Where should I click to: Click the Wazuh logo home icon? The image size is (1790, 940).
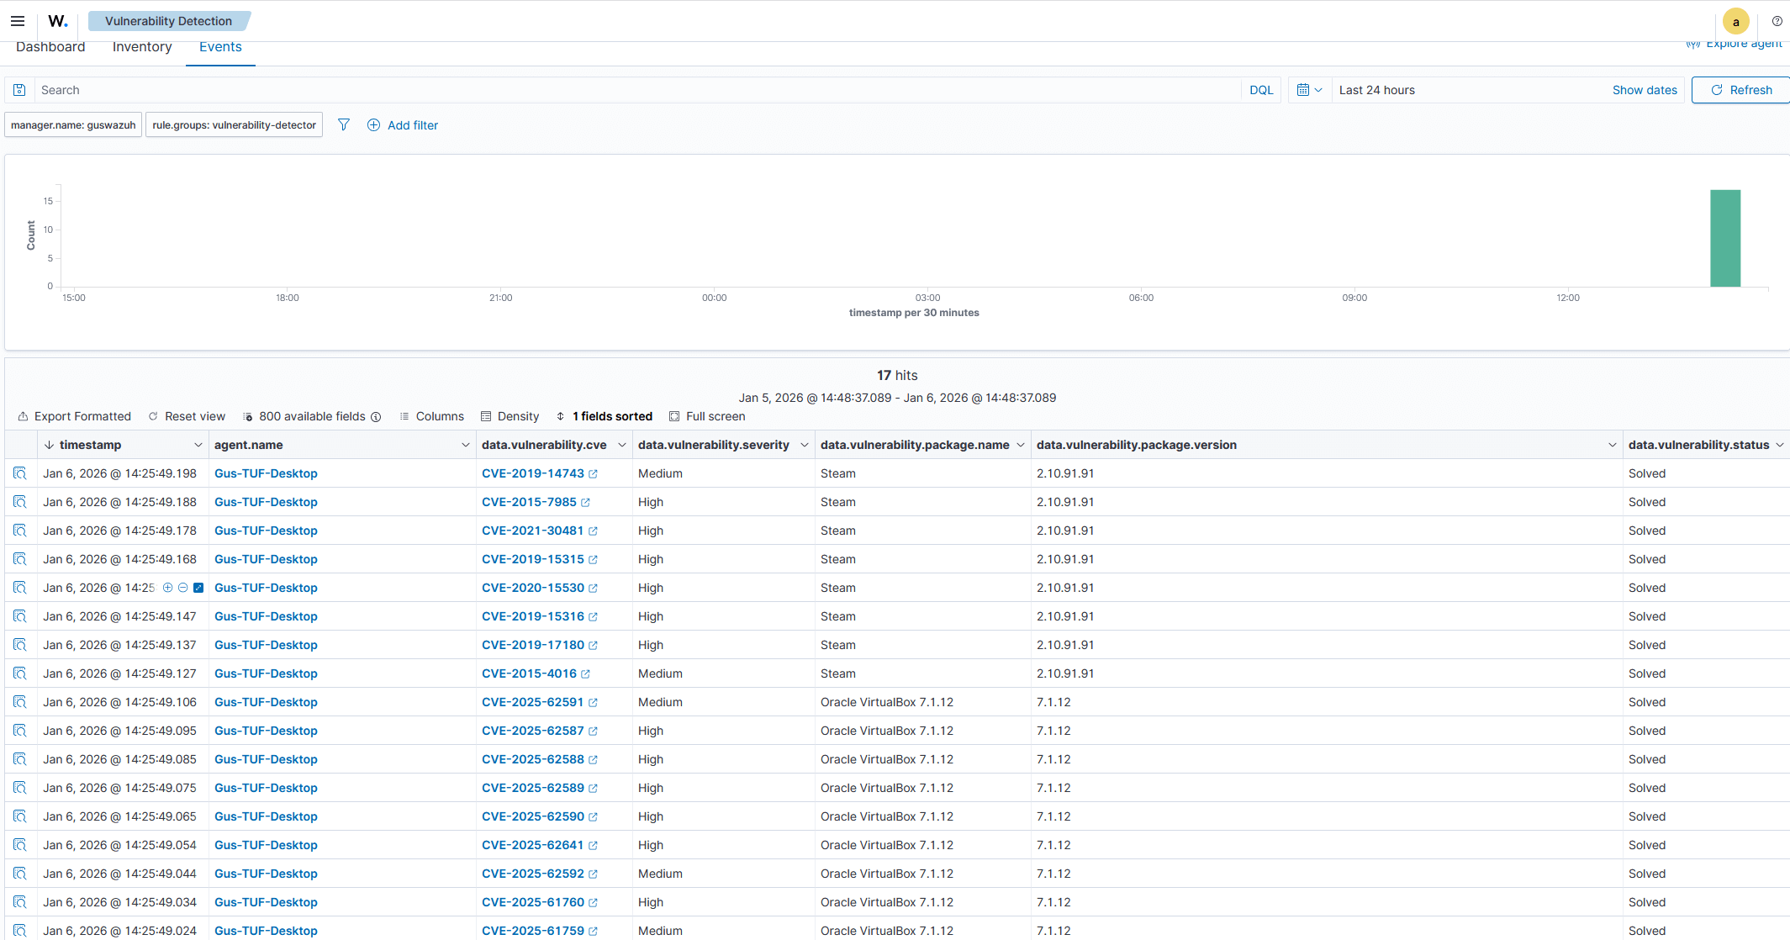pyautogui.click(x=57, y=21)
